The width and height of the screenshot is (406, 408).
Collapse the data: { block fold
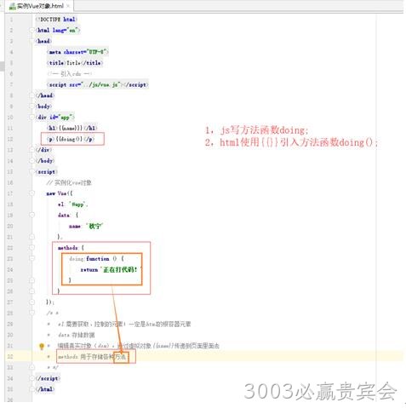tap(32, 215)
